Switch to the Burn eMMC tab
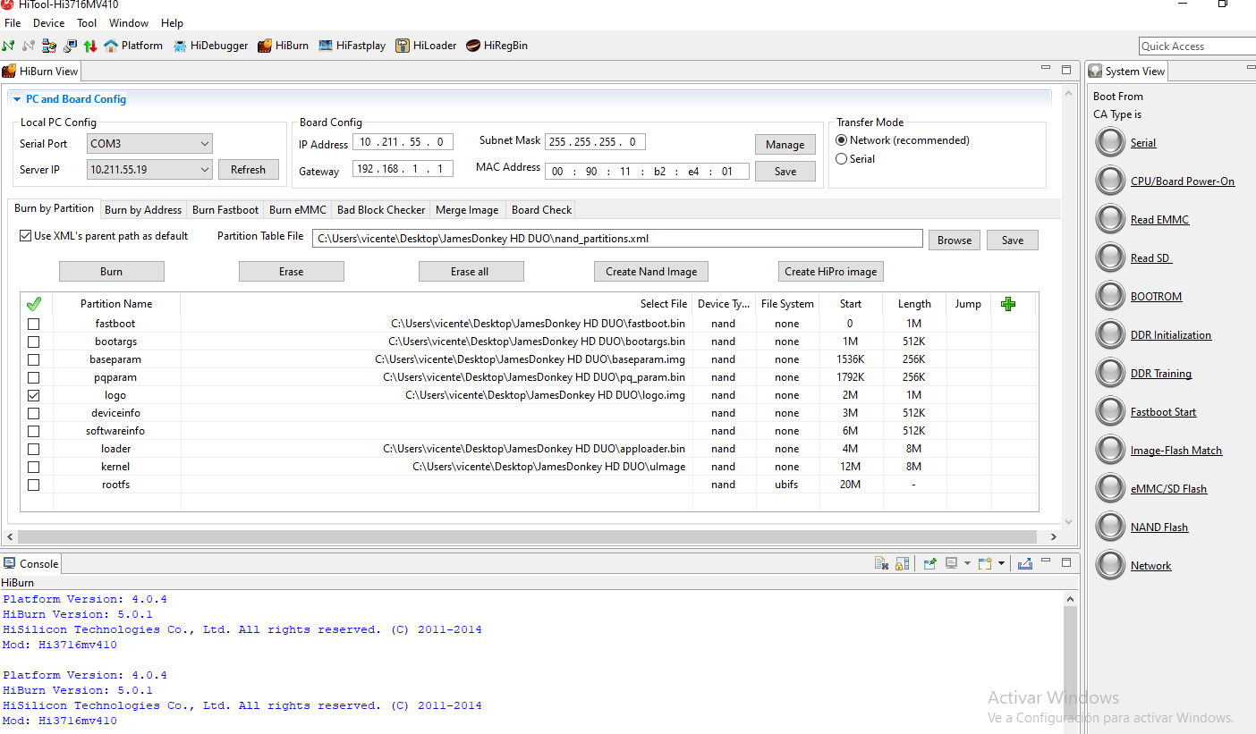Viewport: 1256px width, 734px height. click(x=297, y=210)
